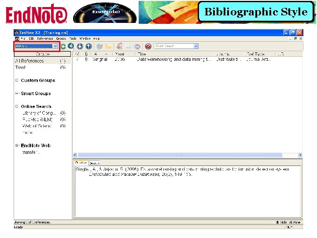The height and width of the screenshot is (238, 317).
Task: Open Online Search globe magnifier icon
Action: coord(71,46)
